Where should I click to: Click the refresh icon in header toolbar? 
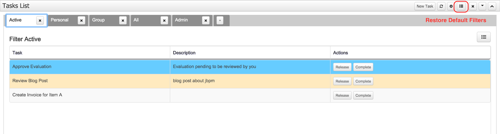point(441,6)
